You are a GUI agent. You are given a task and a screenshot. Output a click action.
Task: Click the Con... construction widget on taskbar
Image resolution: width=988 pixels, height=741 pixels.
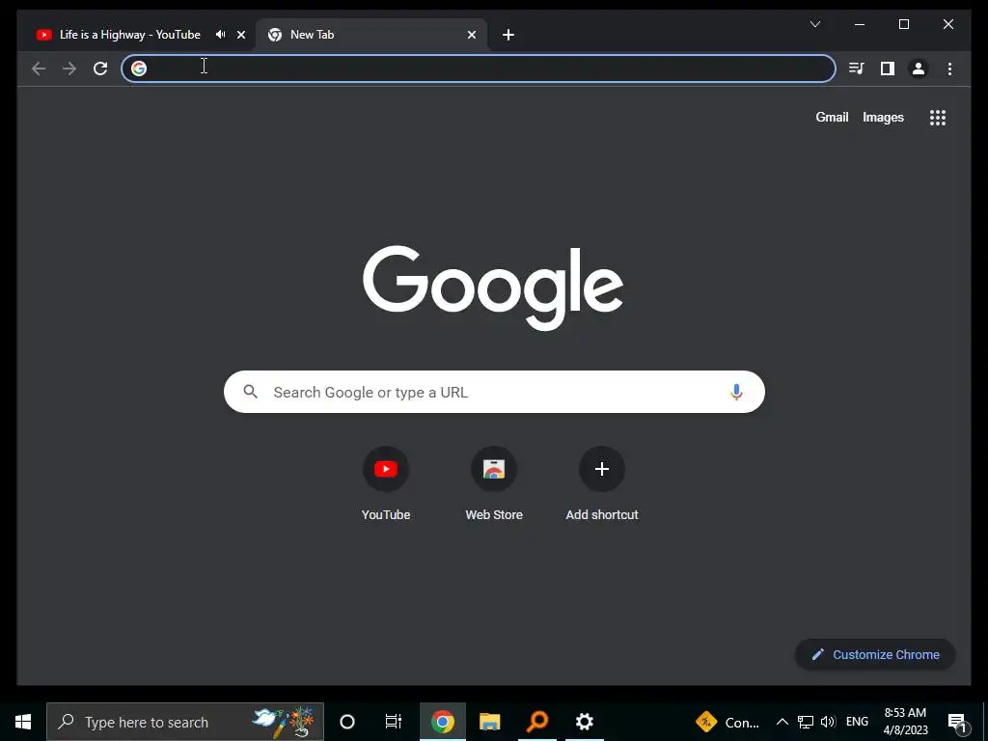[x=727, y=722]
